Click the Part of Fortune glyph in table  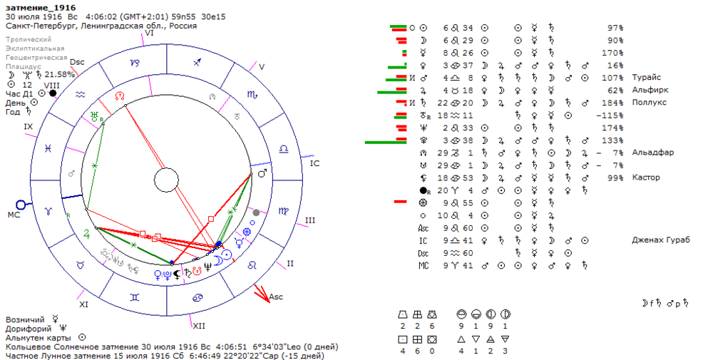pos(424,203)
